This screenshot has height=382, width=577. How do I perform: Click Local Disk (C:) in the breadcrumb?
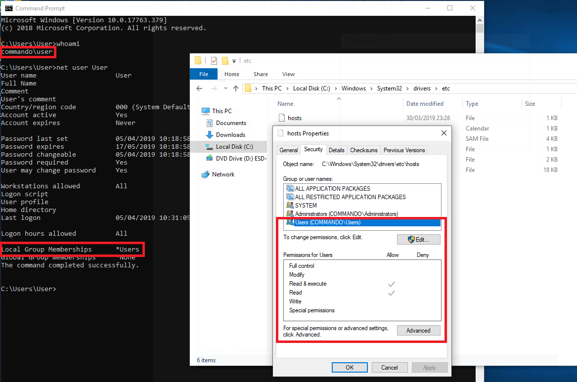pos(311,88)
